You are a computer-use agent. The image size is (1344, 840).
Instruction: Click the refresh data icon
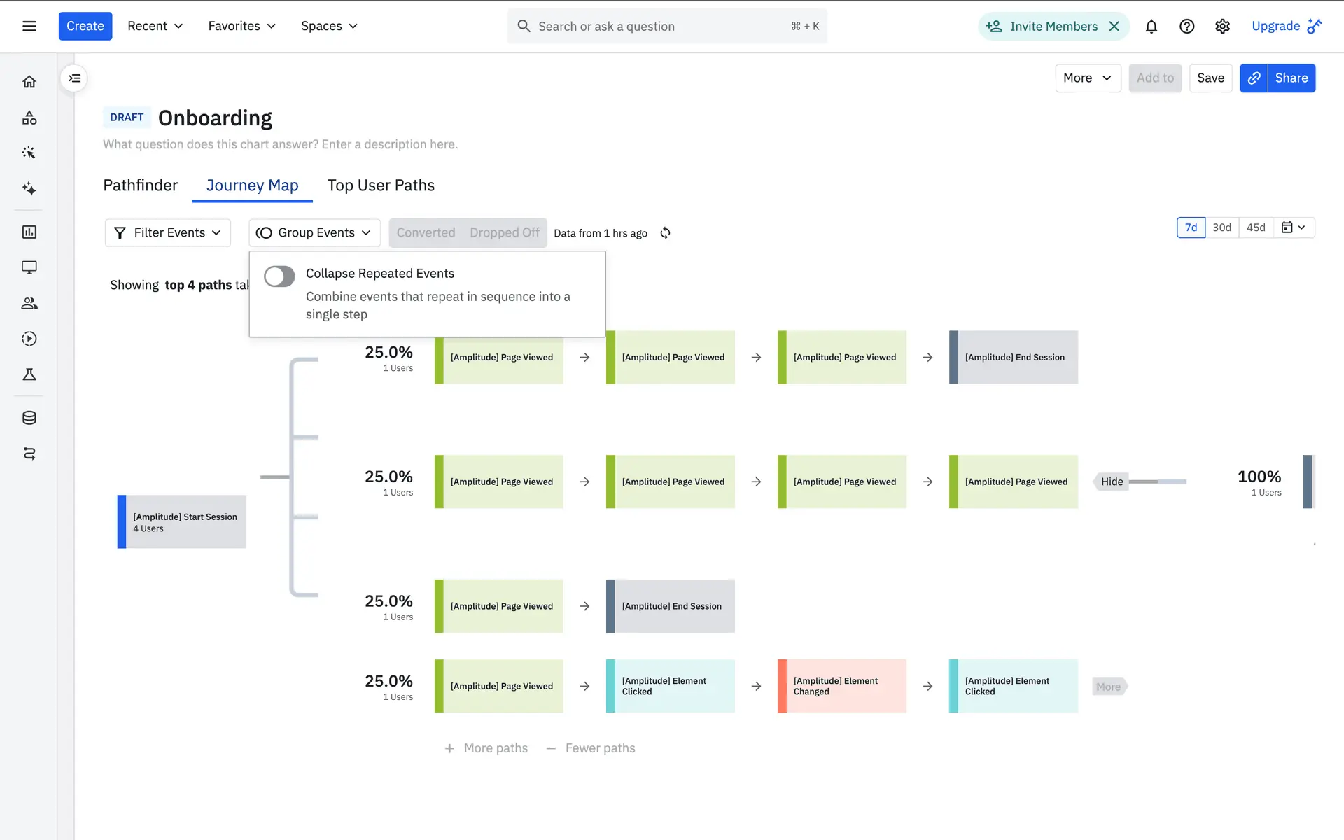click(665, 233)
